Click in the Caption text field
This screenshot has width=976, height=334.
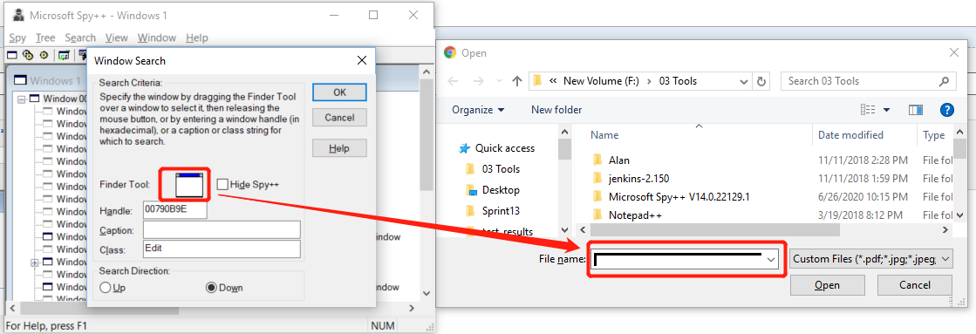pos(222,230)
